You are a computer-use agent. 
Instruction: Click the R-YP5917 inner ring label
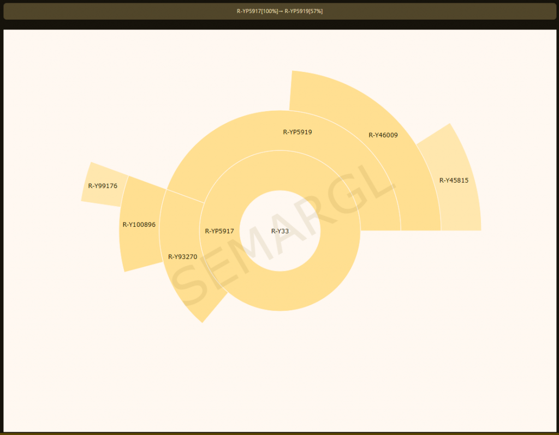coord(219,231)
